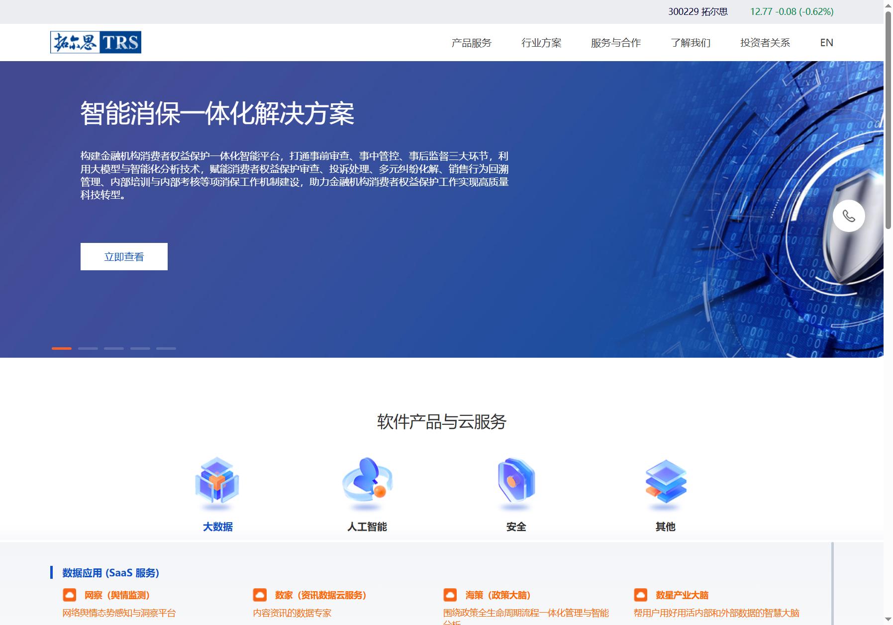
Task: Click the orange cloud icon beside 海策
Action: tap(450, 595)
